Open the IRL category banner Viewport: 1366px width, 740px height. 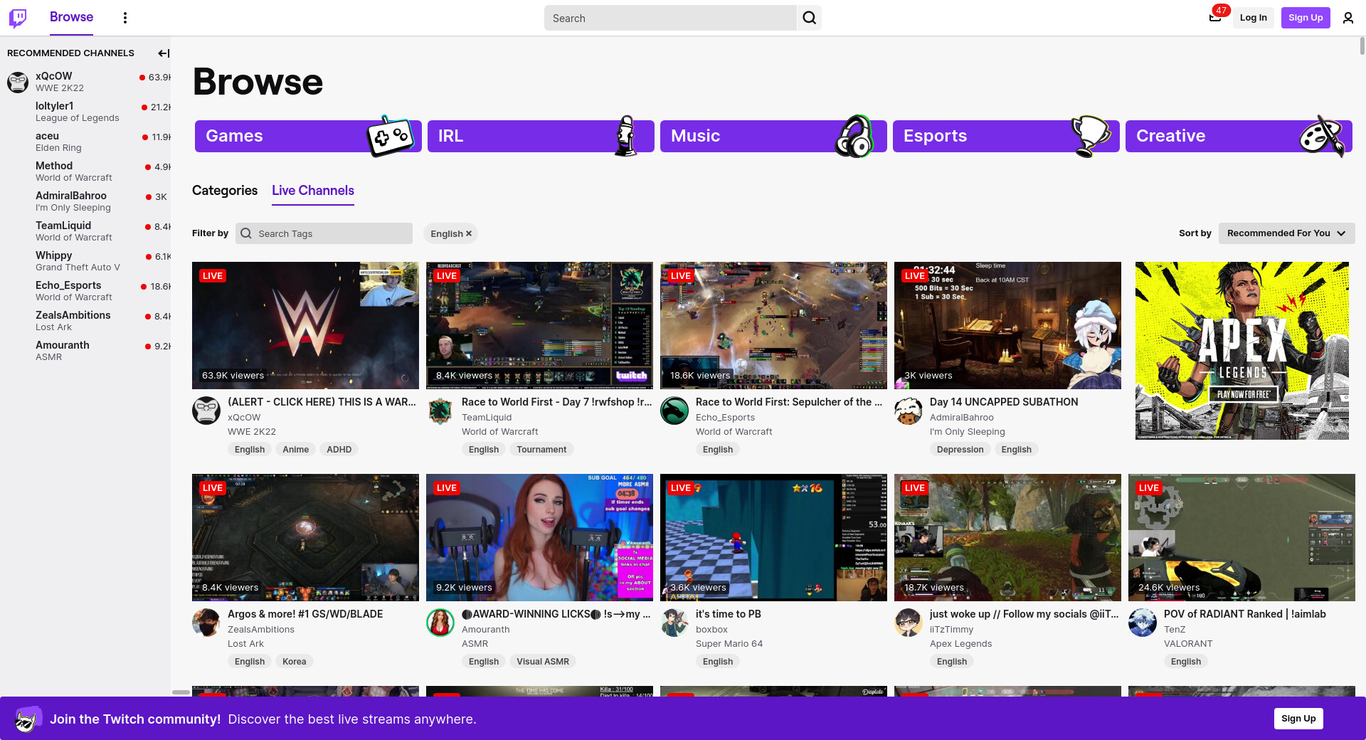[541, 136]
